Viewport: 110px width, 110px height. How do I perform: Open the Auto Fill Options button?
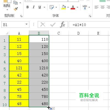(52, 109)
